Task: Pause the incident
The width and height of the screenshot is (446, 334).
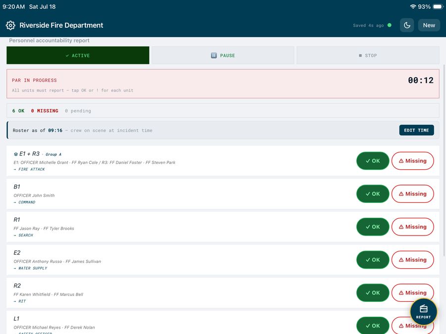Action: tap(223, 55)
